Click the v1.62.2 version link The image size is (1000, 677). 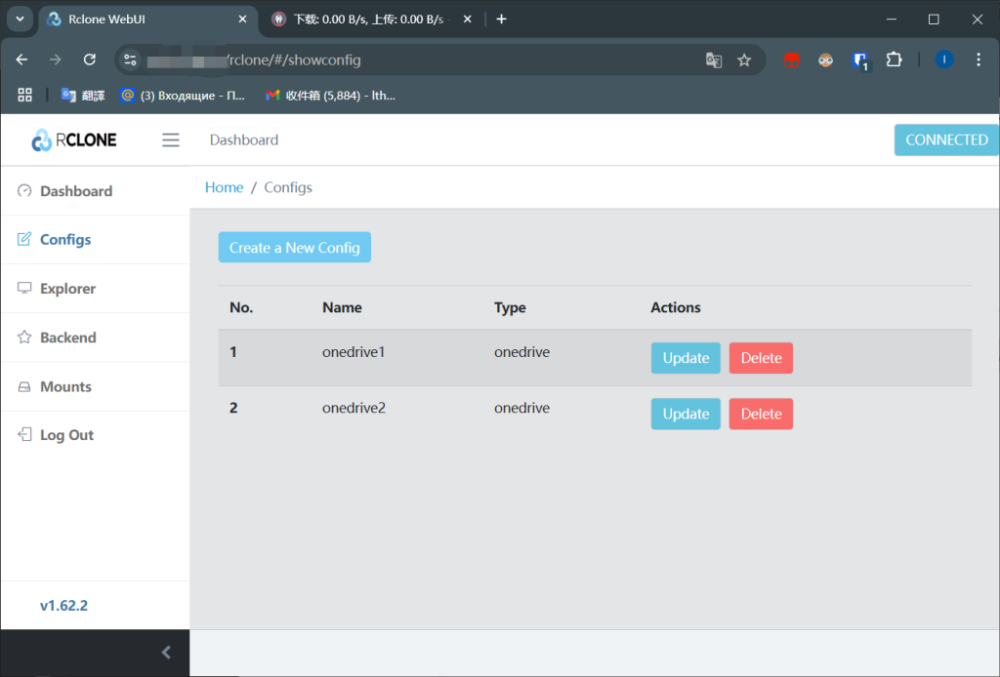tap(64, 605)
